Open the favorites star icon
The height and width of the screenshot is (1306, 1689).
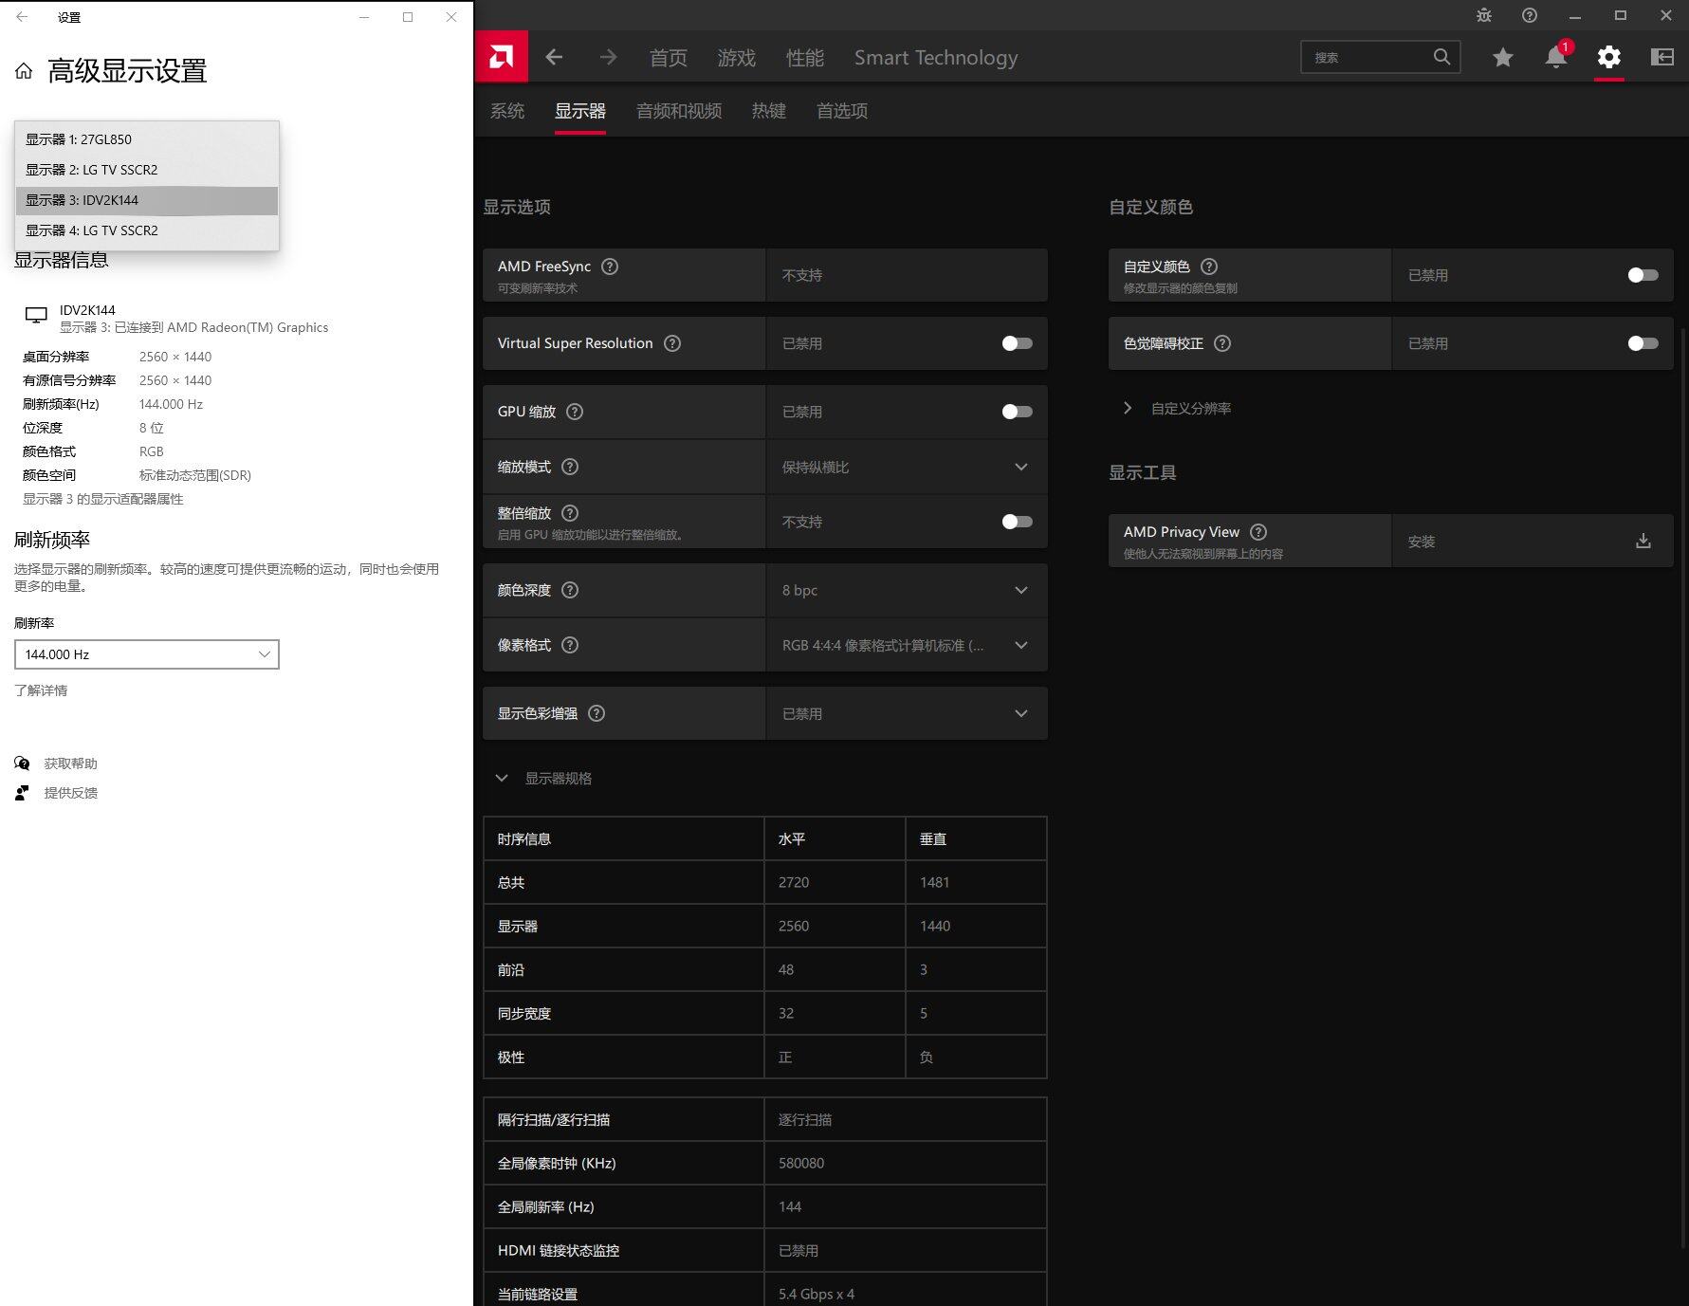click(1502, 57)
